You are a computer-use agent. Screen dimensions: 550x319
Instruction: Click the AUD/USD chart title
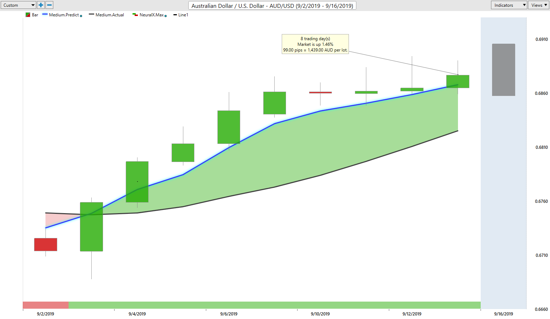pos(272,6)
